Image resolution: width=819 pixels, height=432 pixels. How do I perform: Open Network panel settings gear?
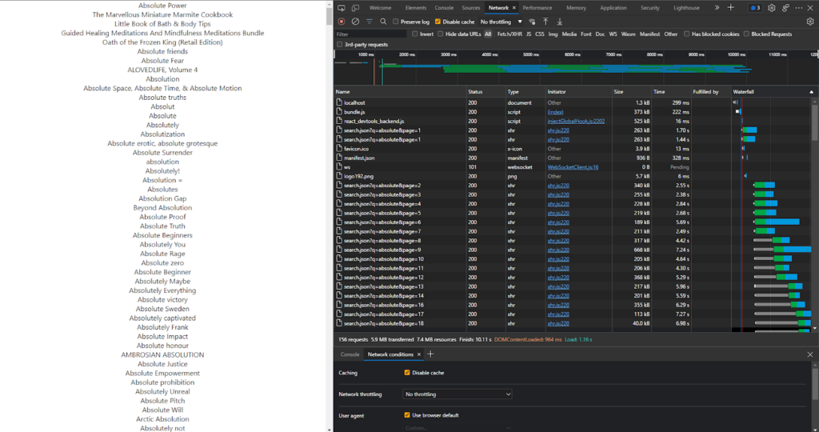click(x=810, y=22)
